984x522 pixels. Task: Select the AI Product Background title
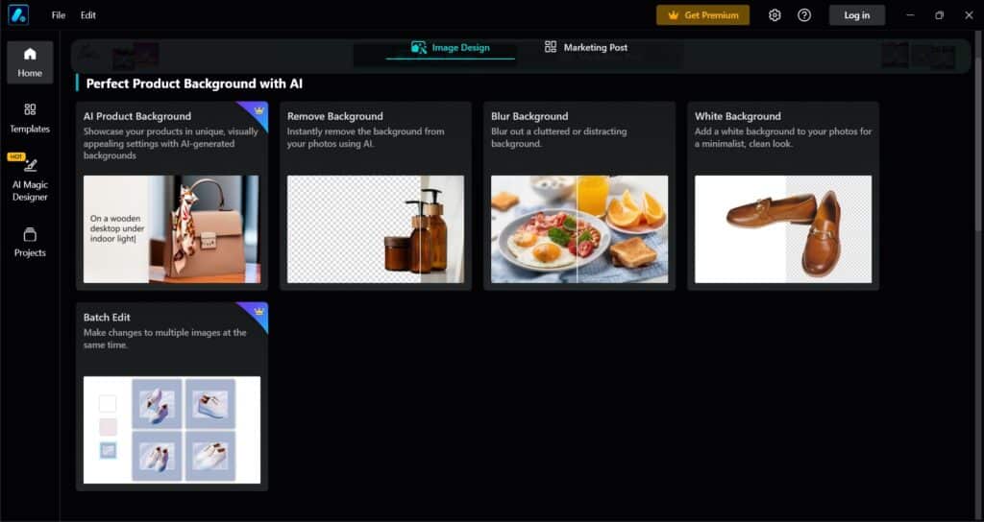click(x=137, y=116)
